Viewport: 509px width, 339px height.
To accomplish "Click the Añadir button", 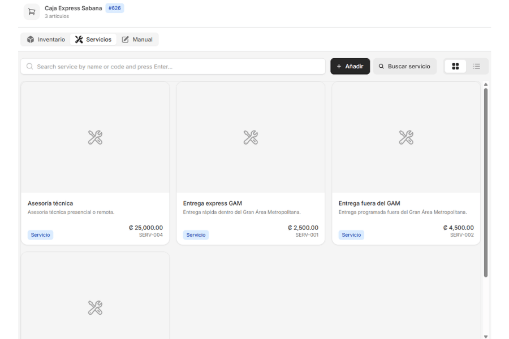I will point(350,66).
